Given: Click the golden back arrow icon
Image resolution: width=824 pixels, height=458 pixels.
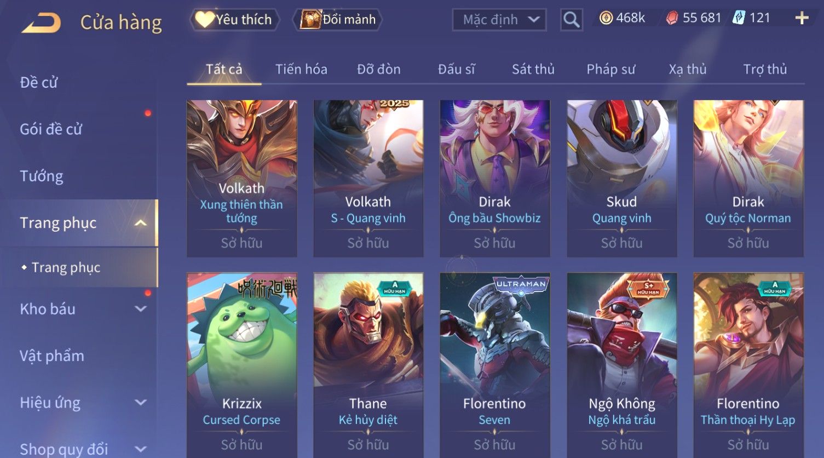Looking at the screenshot, I should click(41, 23).
